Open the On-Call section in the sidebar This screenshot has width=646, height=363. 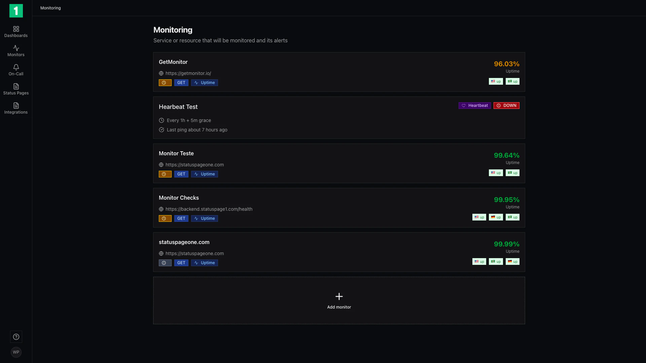click(x=16, y=70)
